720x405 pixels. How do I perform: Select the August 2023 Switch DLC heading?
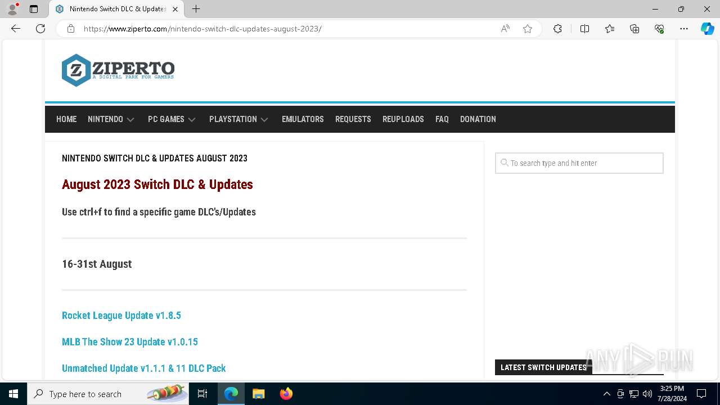[157, 184]
